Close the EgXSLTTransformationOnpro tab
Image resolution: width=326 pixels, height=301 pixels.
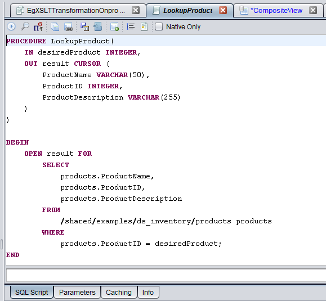click(136, 10)
